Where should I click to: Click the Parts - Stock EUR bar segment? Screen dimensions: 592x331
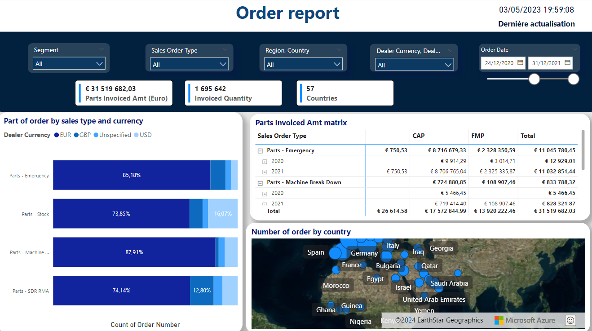(x=121, y=214)
